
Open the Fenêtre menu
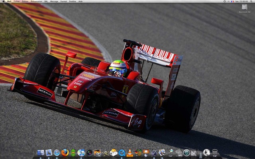click(73, 1)
